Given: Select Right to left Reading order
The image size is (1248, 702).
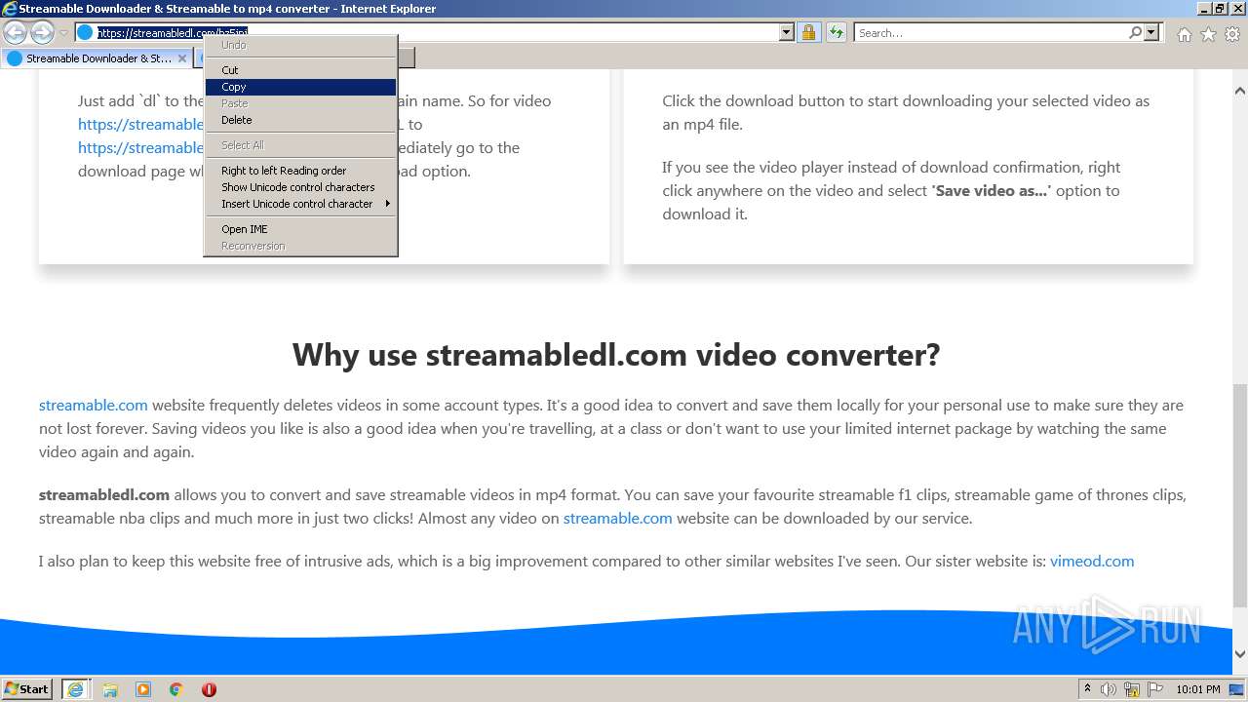Looking at the screenshot, I should (x=300, y=171).
